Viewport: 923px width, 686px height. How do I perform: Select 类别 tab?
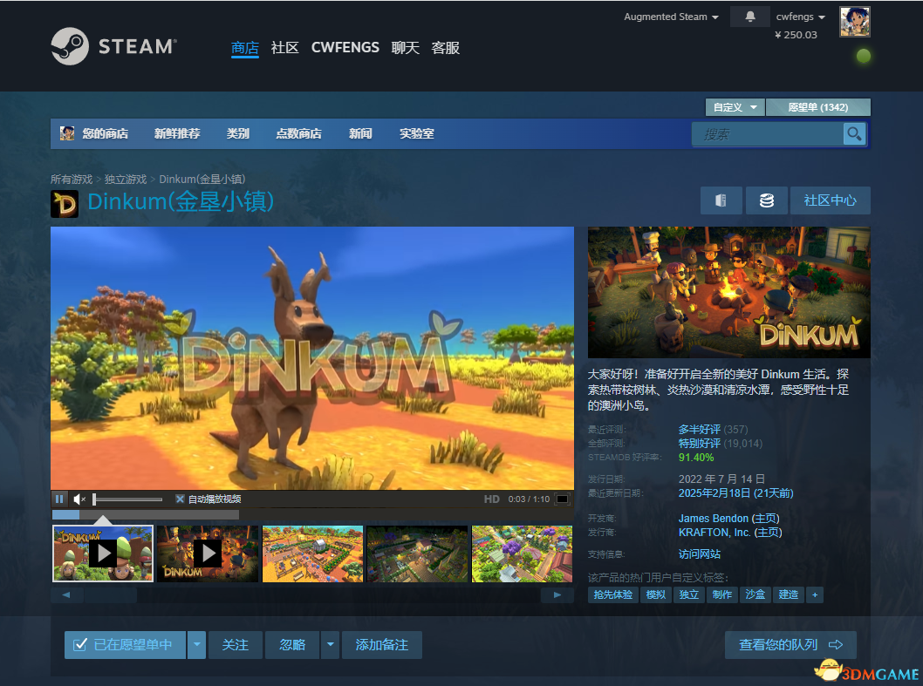tap(238, 133)
